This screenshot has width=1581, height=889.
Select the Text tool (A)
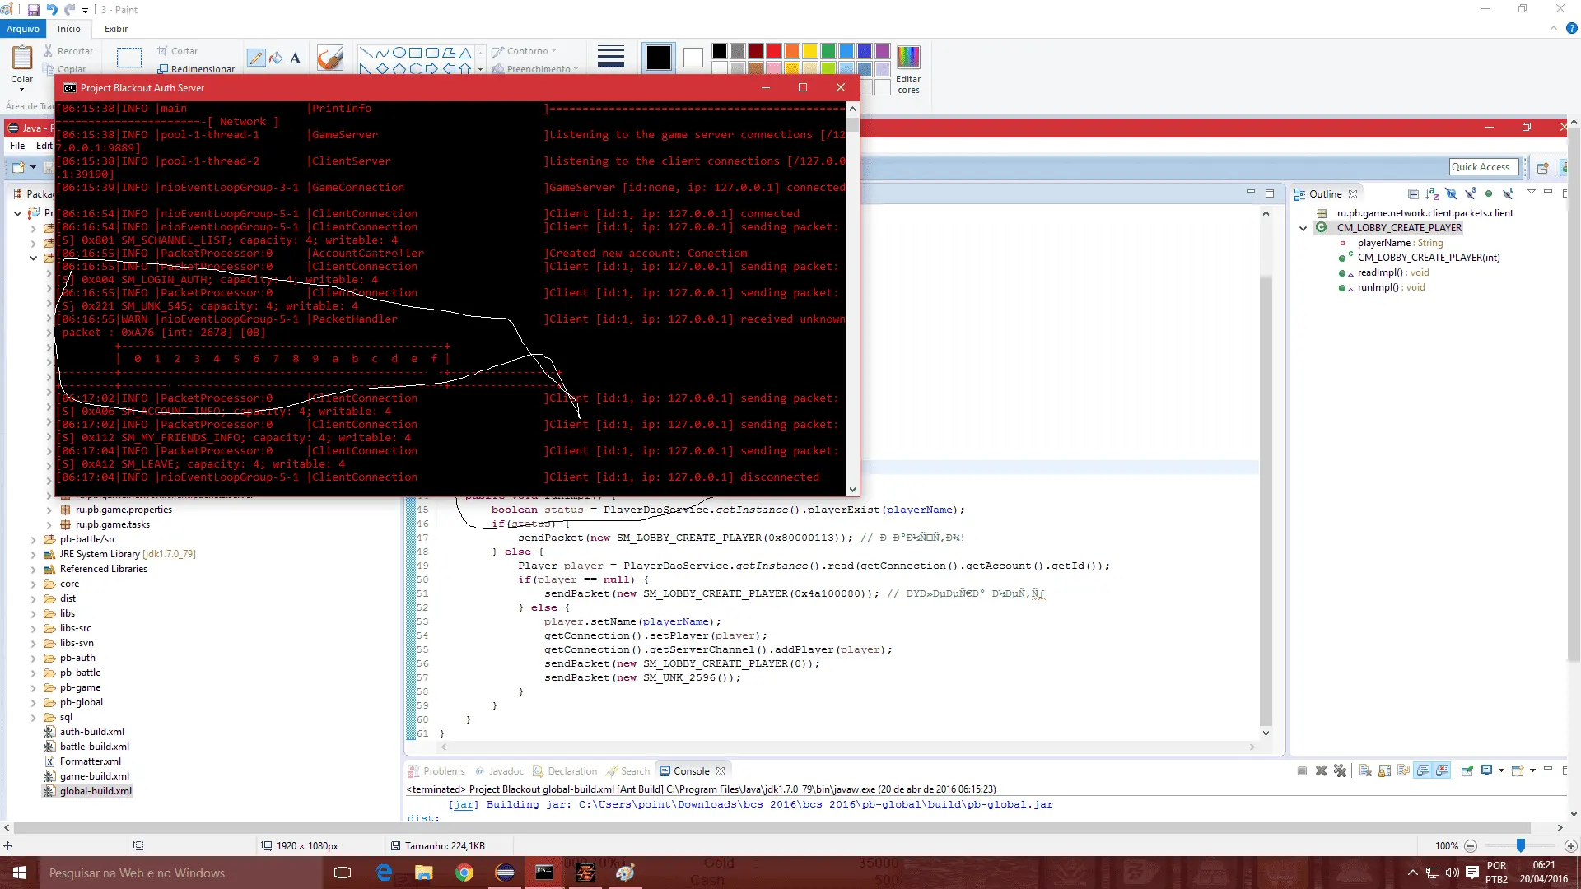pos(296,58)
